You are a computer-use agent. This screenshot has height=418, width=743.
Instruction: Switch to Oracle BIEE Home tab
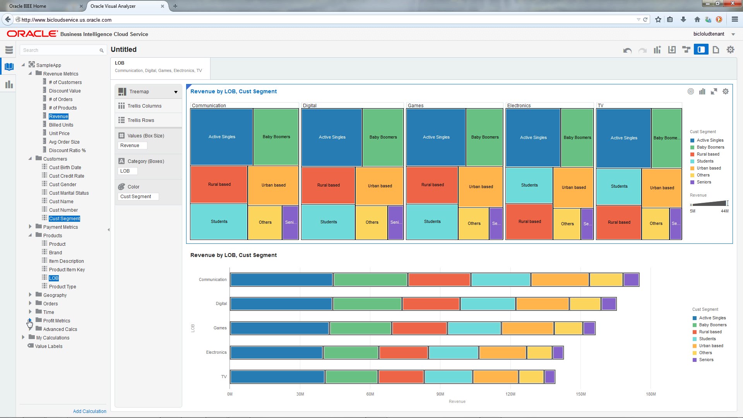(27, 6)
